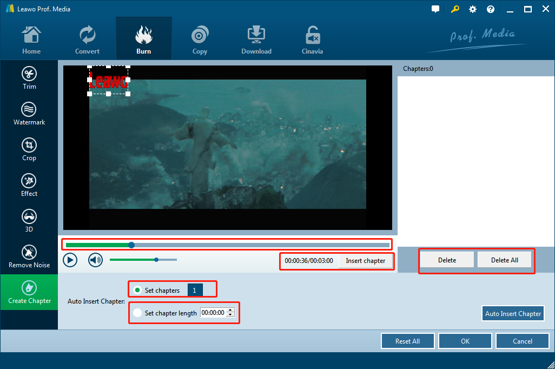555x369 pixels.
Task: Open the Remove Noise panel
Action: 29,257
